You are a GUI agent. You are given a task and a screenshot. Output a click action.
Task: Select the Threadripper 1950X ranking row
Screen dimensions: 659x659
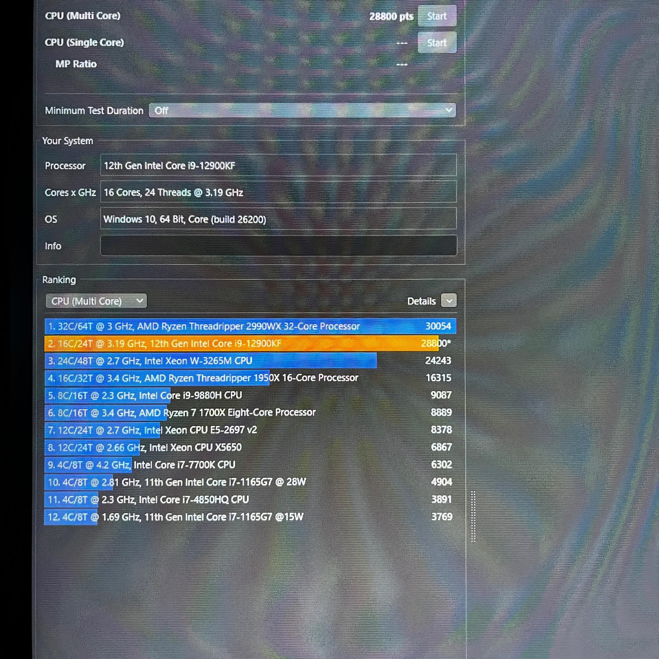pos(250,378)
